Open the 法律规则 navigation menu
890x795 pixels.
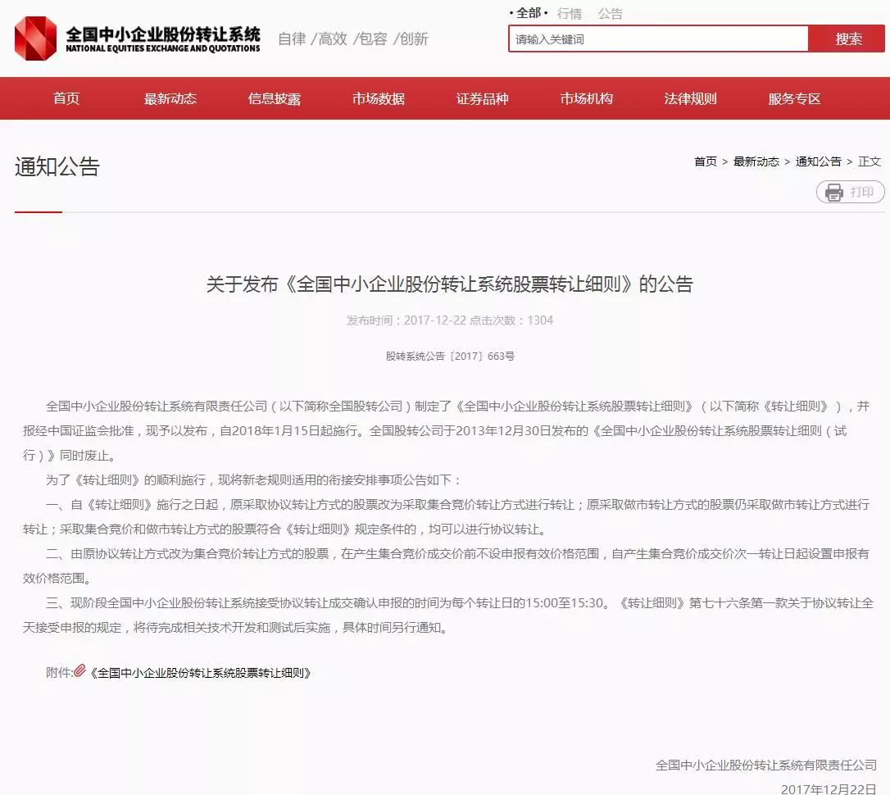[690, 98]
